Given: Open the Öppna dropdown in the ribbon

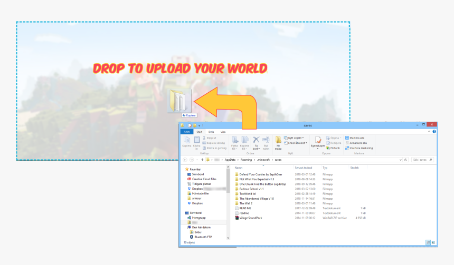Looking at the screenshot, I should [x=334, y=138].
